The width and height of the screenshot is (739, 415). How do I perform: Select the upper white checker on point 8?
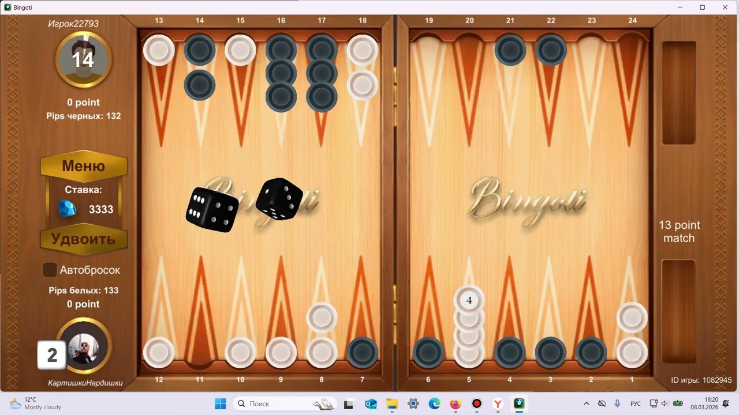pyautogui.click(x=322, y=318)
